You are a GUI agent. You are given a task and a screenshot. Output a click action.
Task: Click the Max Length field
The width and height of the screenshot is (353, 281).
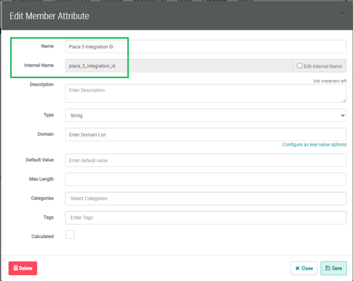click(x=205, y=179)
